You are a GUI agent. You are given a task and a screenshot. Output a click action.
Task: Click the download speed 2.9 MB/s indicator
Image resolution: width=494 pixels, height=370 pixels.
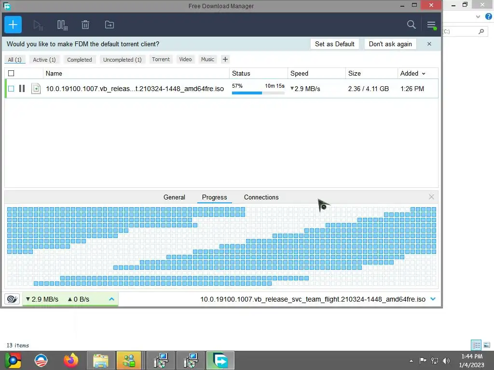pyautogui.click(x=42, y=299)
